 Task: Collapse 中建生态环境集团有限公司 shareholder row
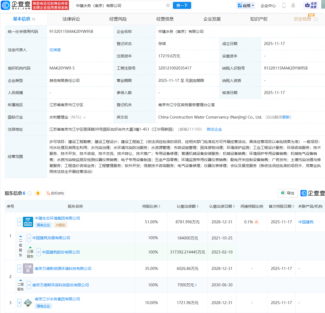coord(19,222)
